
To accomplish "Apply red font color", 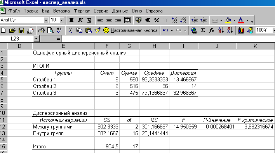I will coord(241,20).
